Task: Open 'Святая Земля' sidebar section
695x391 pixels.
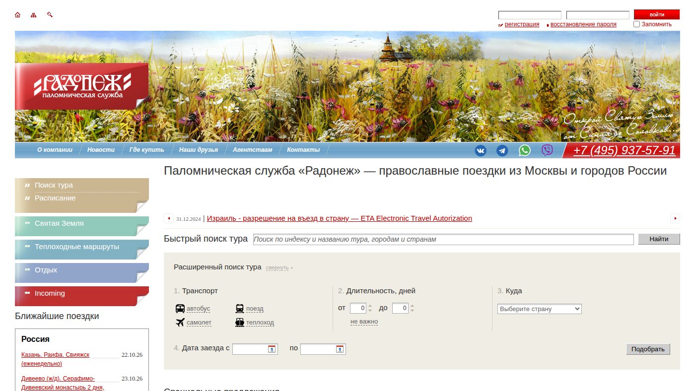Action: click(x=59, y=223)
